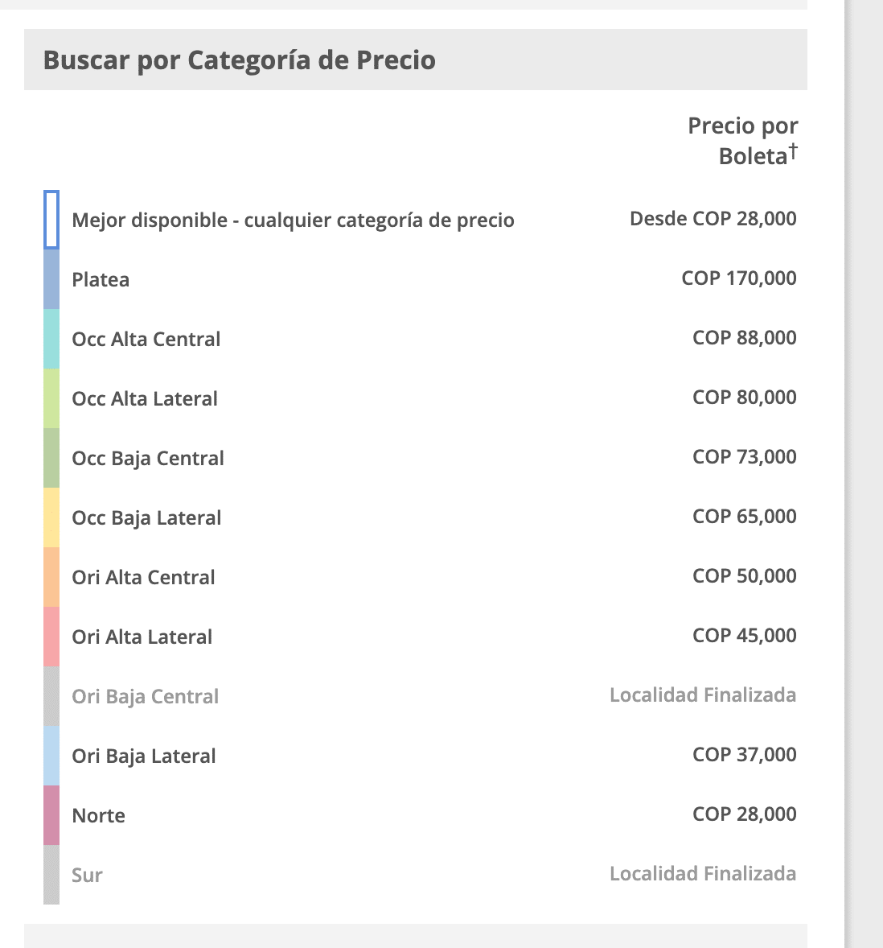The width and height of the screenshot is (883, 948).
Task: Select Occ Baja Central category
Action: [x=148, y=459]
